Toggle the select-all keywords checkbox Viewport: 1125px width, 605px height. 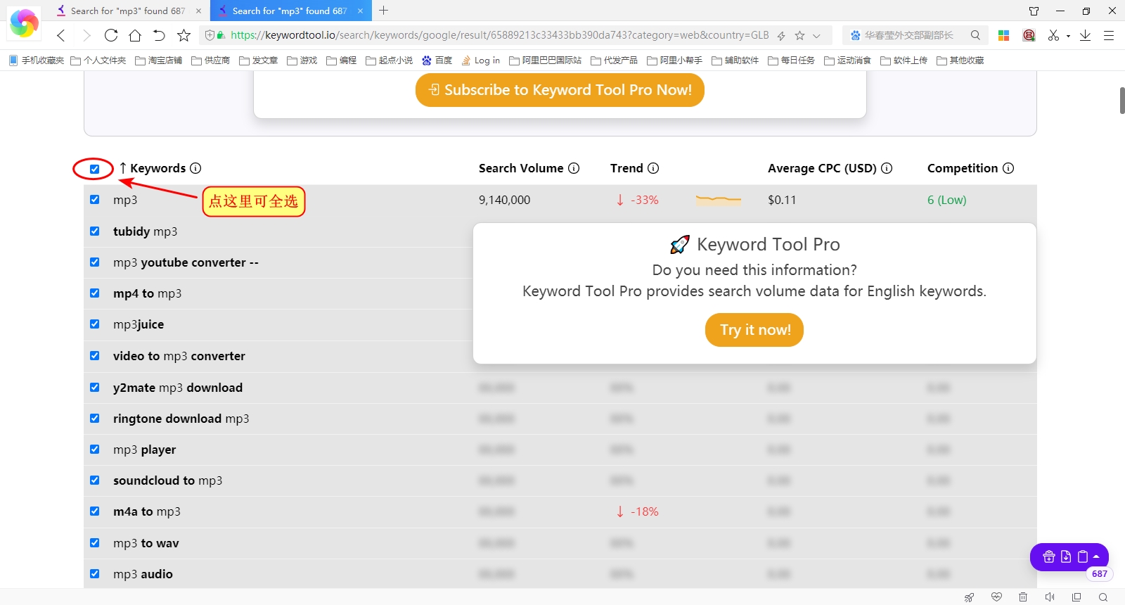[95, 169]
